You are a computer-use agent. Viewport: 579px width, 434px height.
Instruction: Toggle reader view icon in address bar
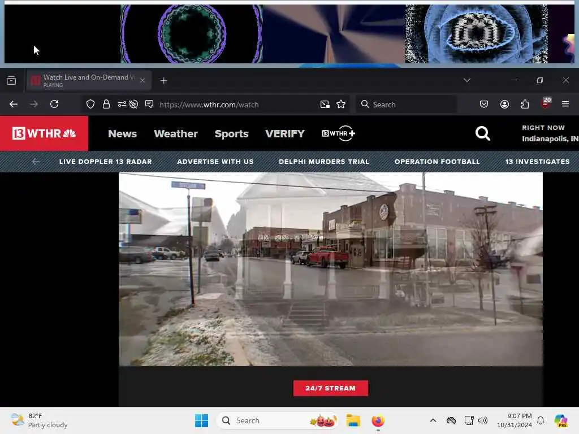tap(149, 105)
